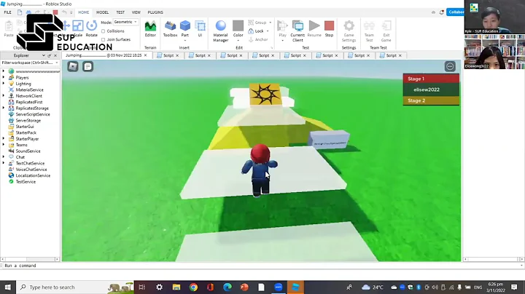Viewport: 525px width, 294px height.
Task: Open the Lock dropdown arrow
Action: tap(268, 31)
